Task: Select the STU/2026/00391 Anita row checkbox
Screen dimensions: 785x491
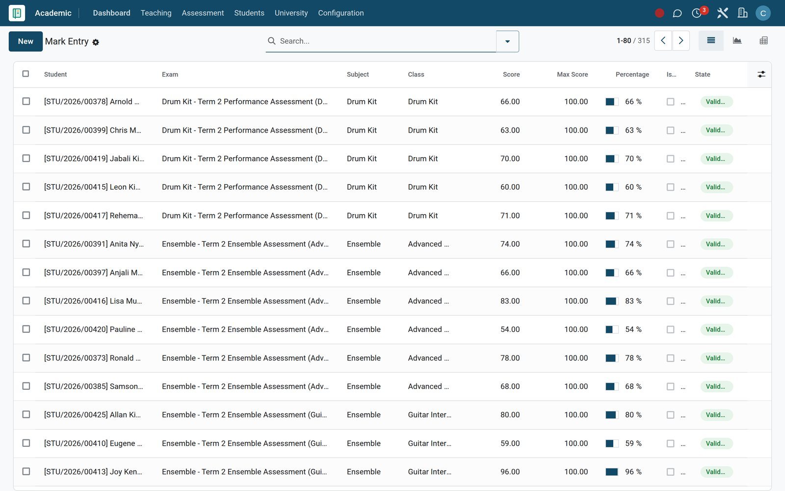Action: (x=26, y=244)
